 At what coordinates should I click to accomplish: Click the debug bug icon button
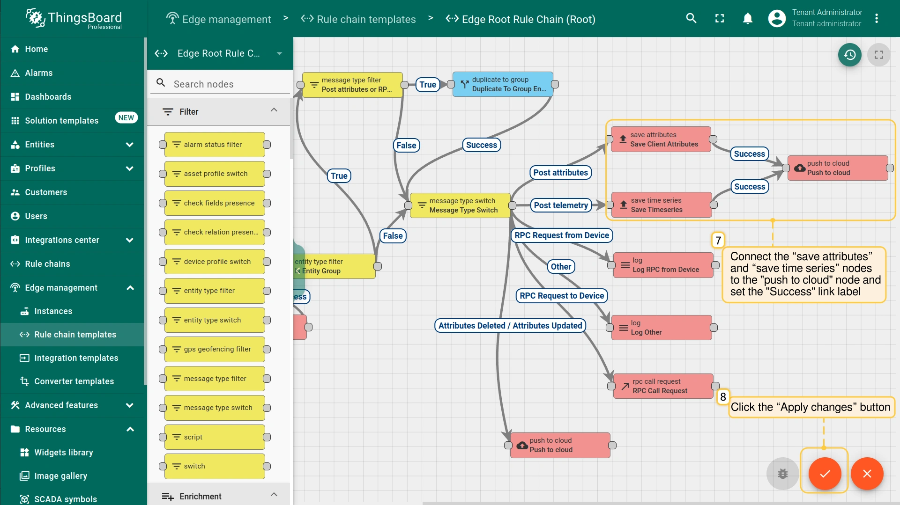coord(782,474)
